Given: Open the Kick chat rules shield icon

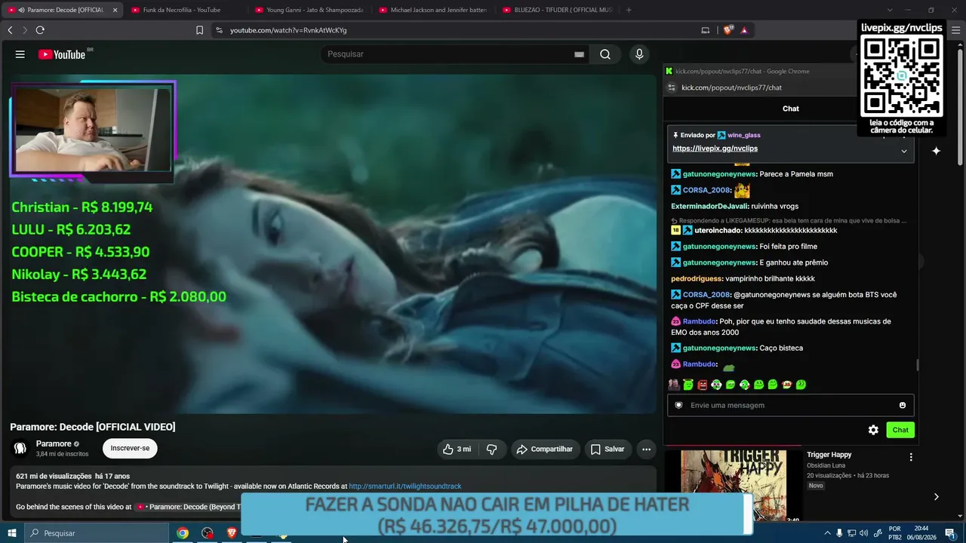Looking at the screenshot, I should coord(678,405).
